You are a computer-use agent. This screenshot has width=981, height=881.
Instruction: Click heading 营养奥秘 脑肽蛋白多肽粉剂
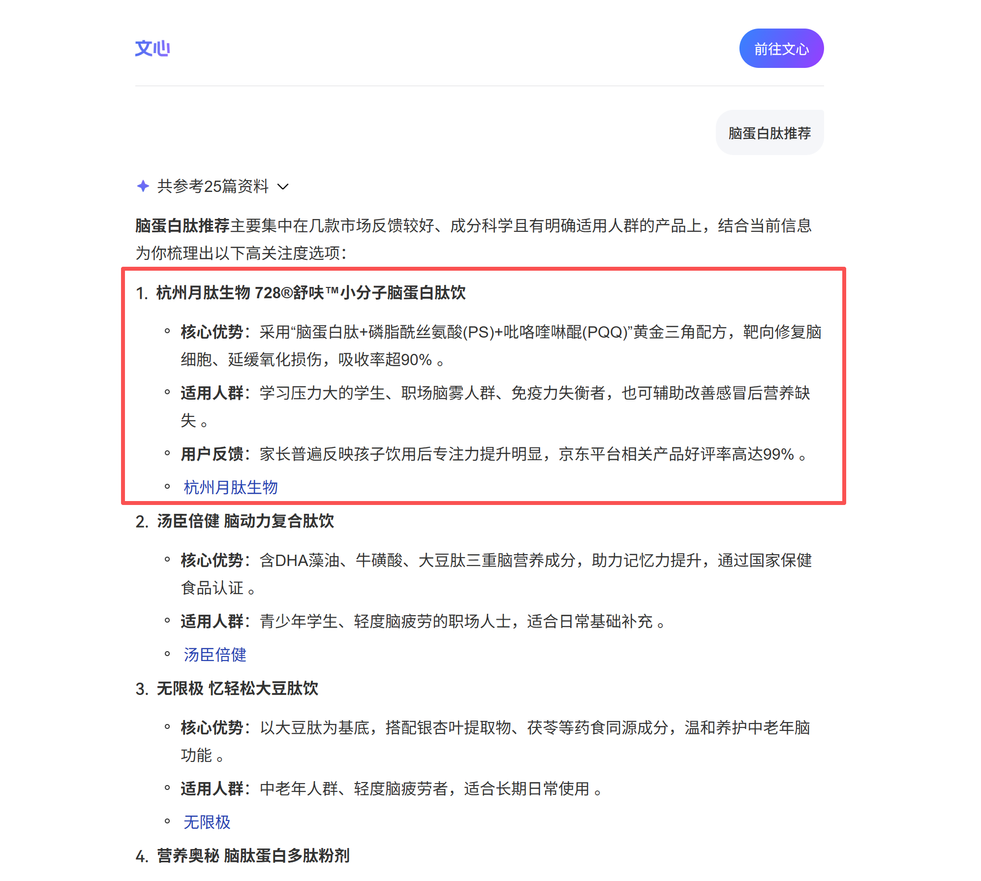tap(253, 855)
